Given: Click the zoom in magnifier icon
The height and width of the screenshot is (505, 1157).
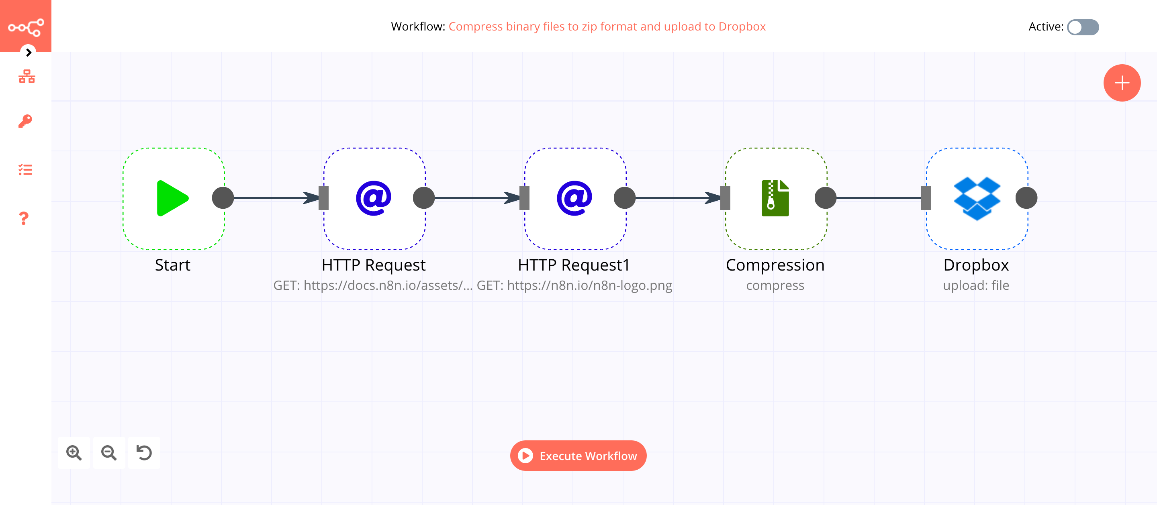Looking at the screenshot, I should (74, 453).
